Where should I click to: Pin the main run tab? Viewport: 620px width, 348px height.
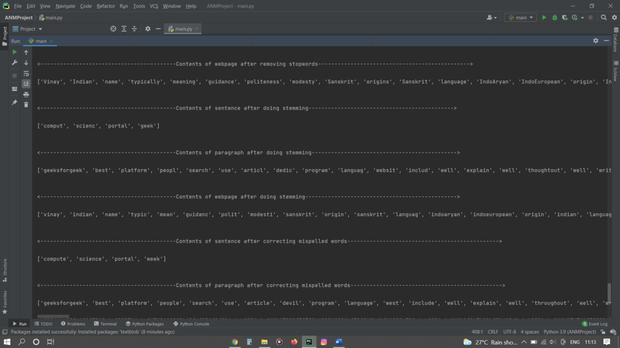[x=15, y=102]
